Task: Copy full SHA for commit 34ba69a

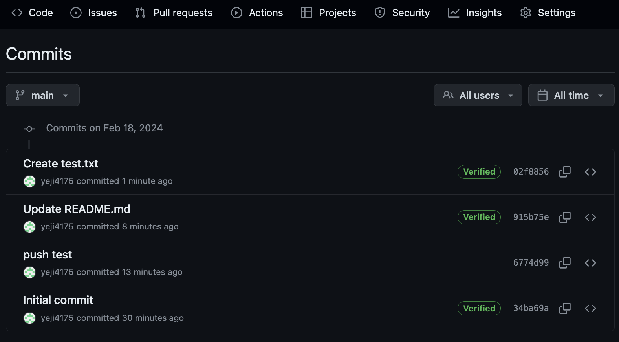Action: tap(565, 308)
